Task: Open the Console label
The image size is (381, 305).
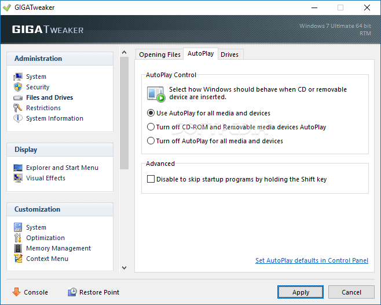Action: (x=36, y=292)
